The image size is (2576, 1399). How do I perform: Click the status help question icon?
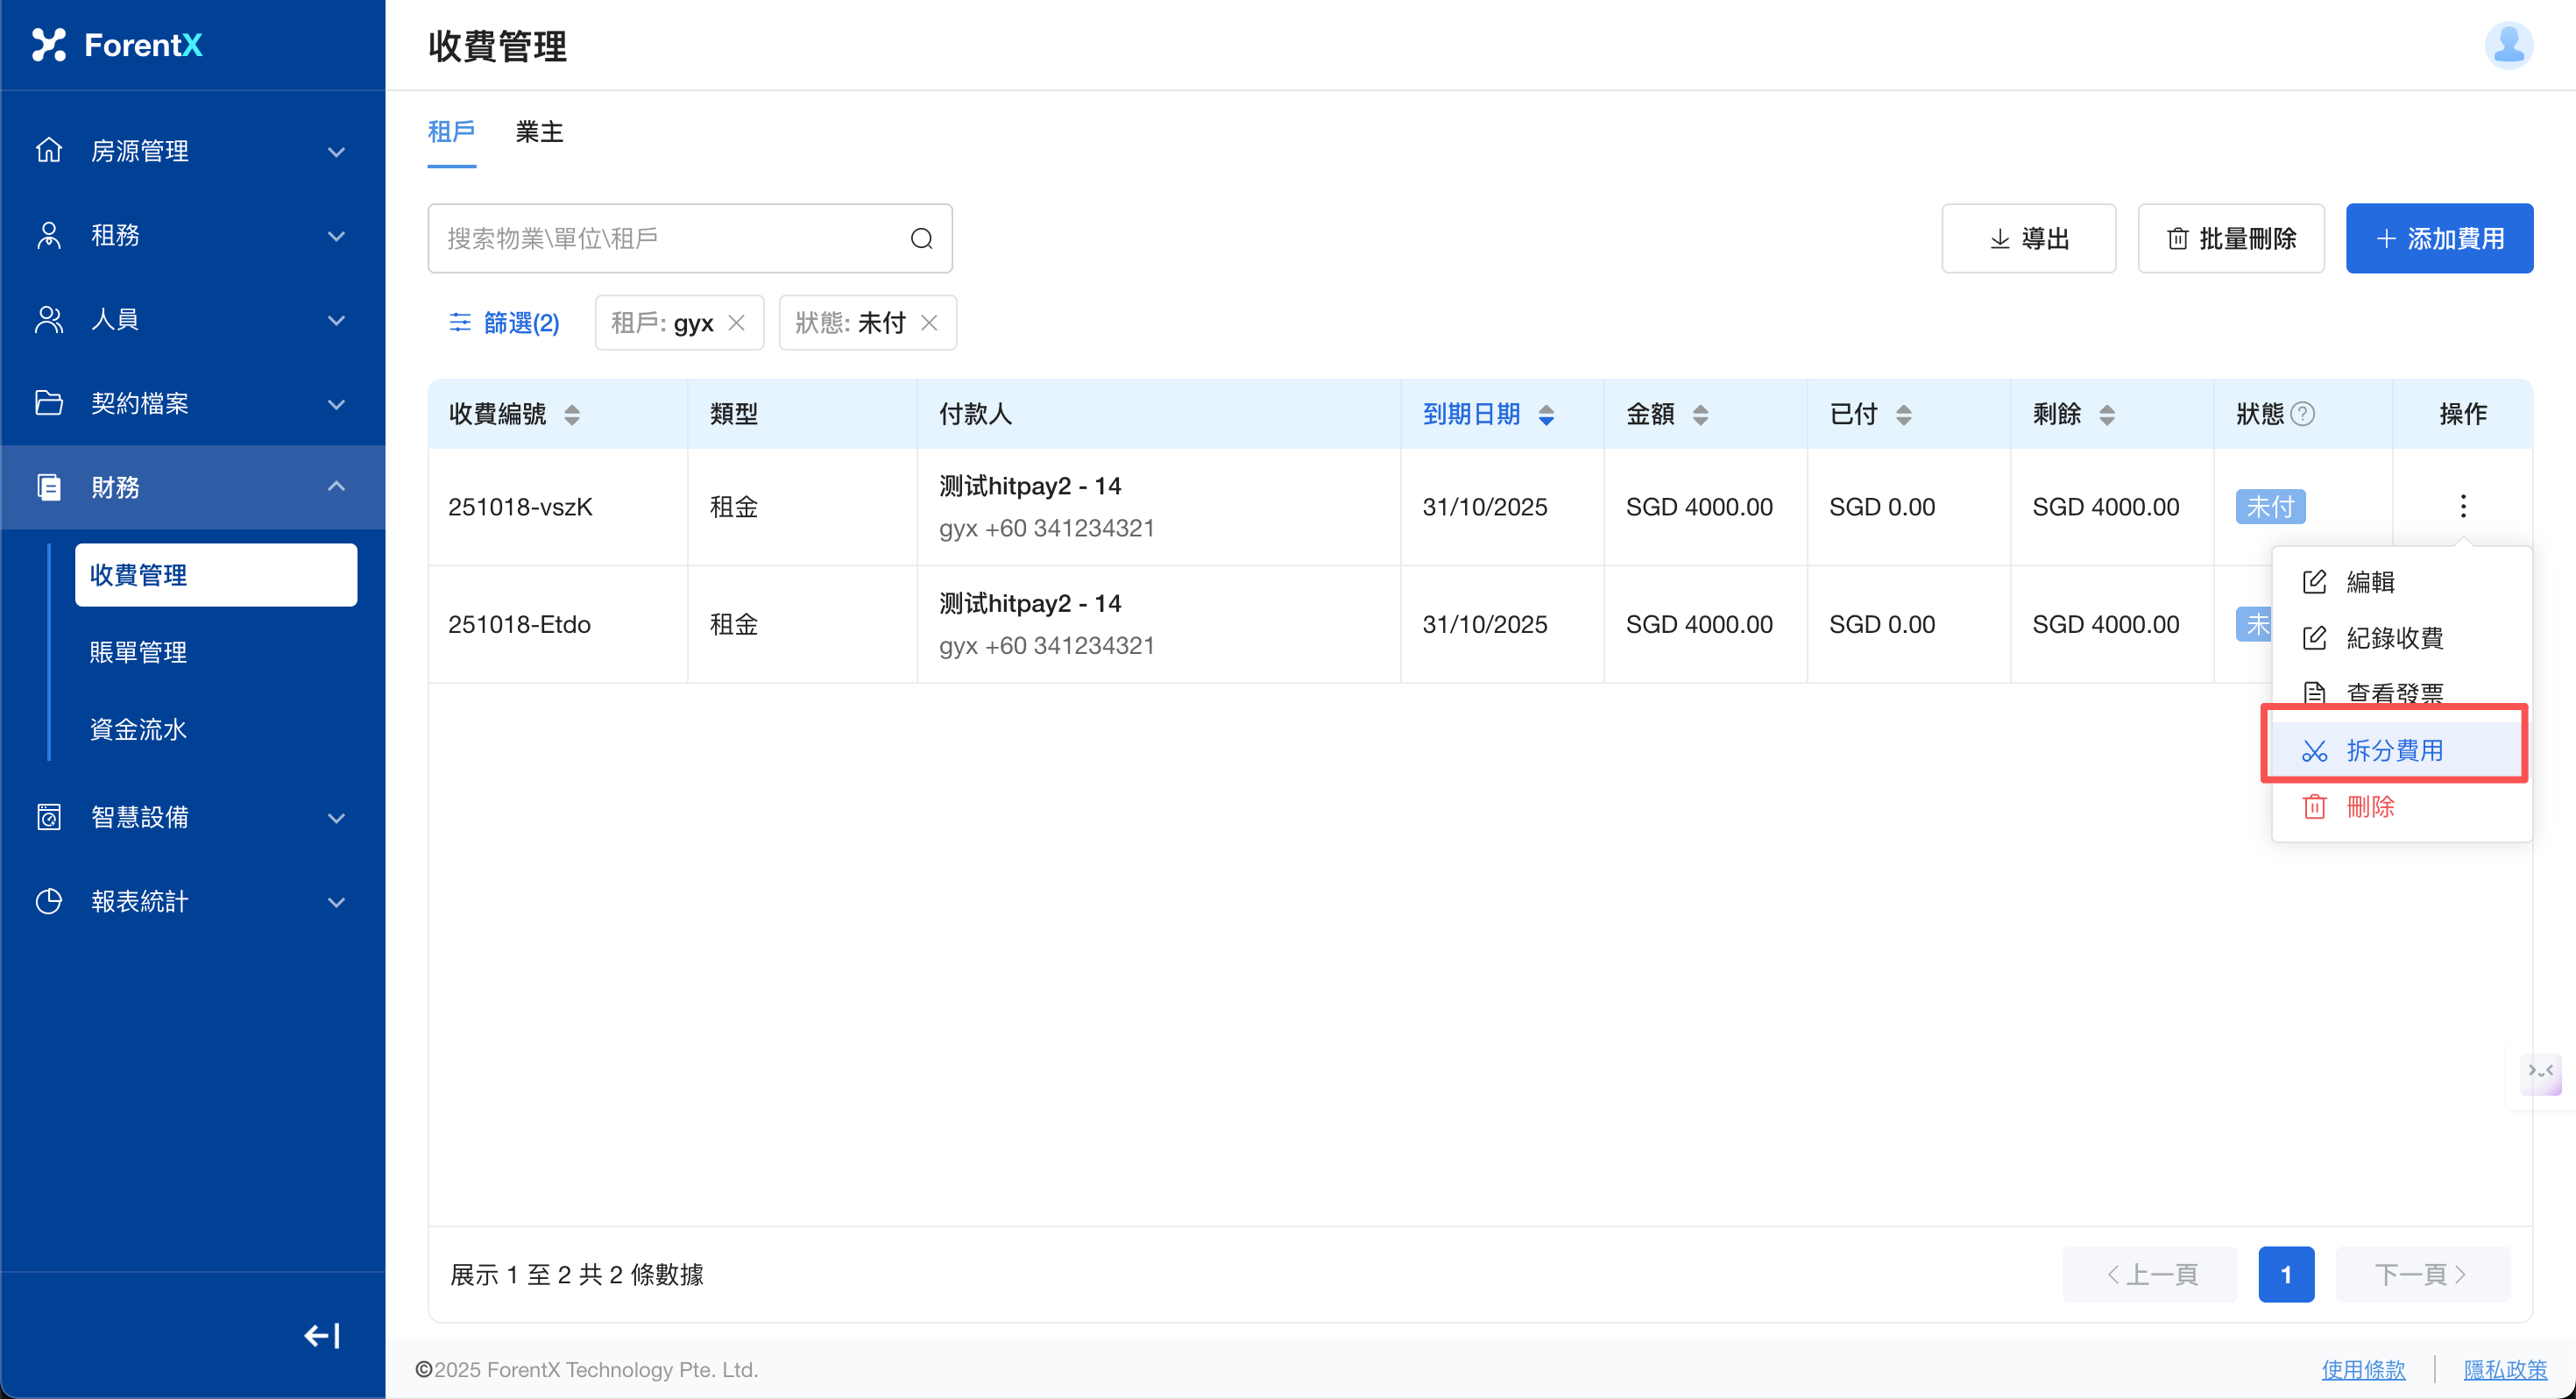(2302, 415)
